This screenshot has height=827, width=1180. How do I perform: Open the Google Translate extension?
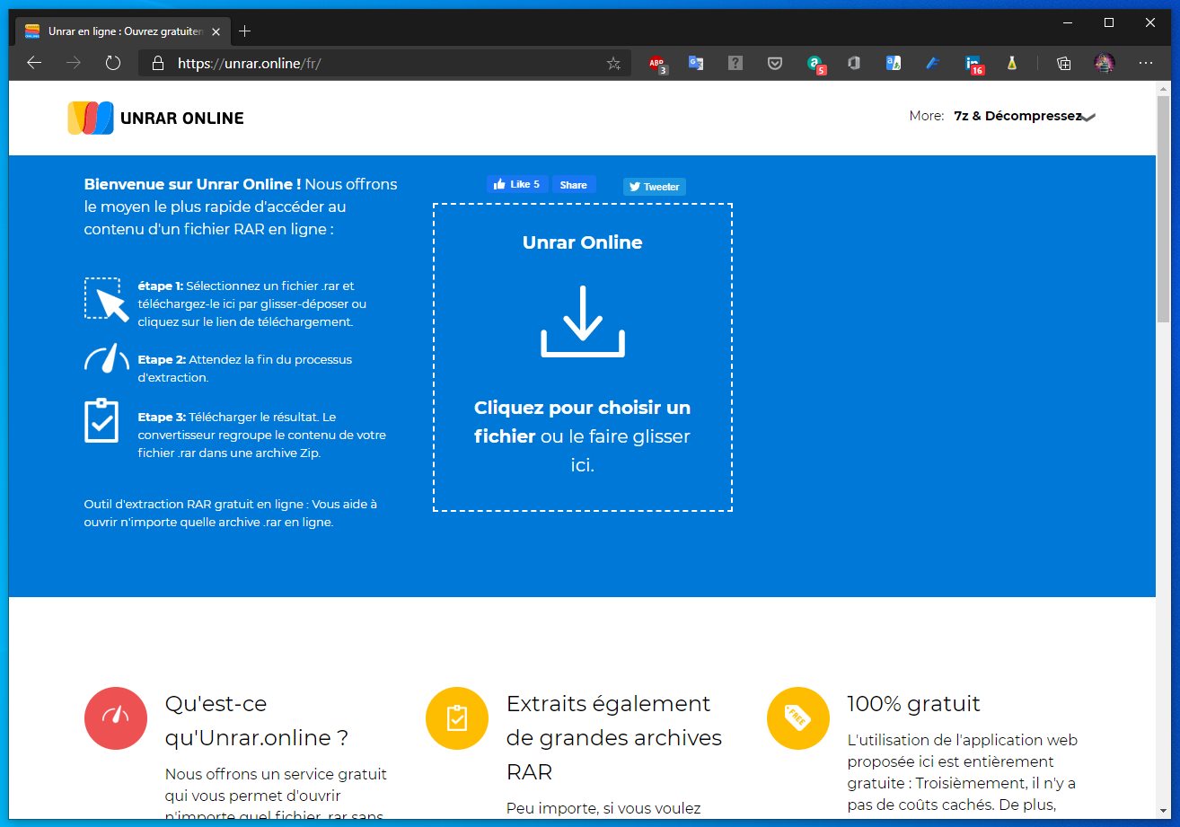point(695,63)
